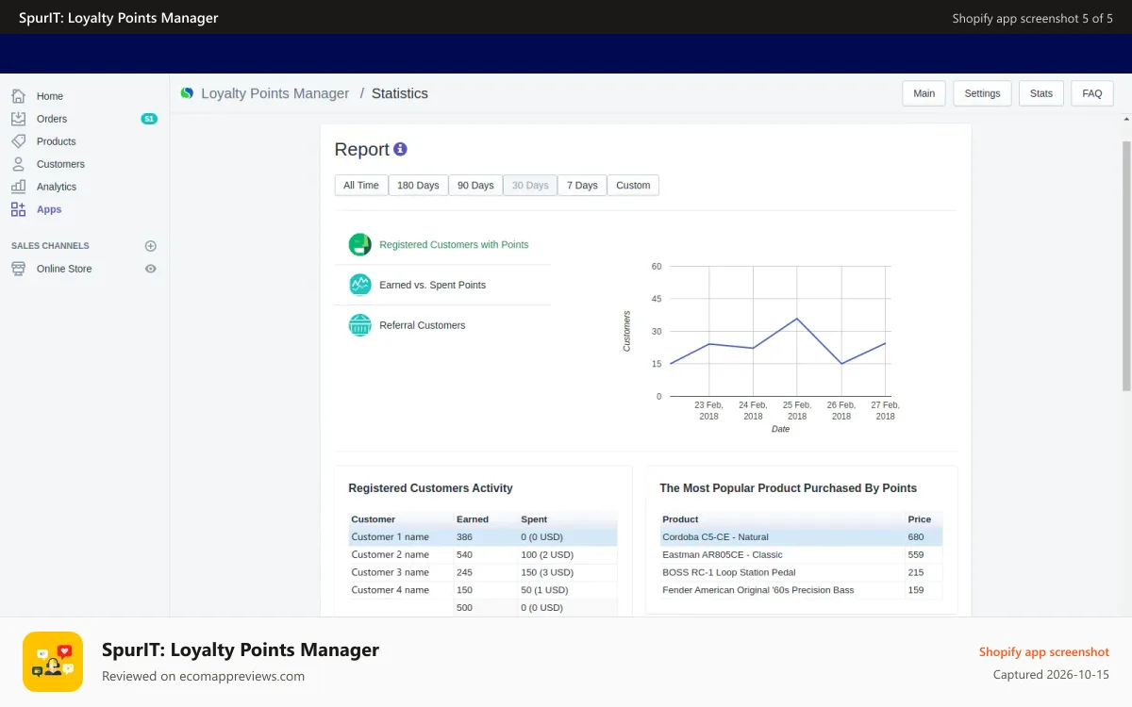Screen dimensions: 1132x707
Task: Open Products in the sidebar
Action: click(56, 141)
